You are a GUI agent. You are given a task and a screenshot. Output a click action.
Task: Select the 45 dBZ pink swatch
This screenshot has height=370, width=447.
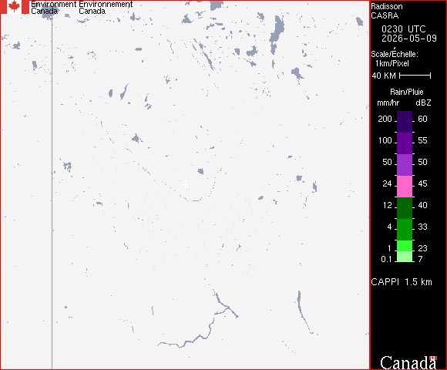(x=405, y=187)
